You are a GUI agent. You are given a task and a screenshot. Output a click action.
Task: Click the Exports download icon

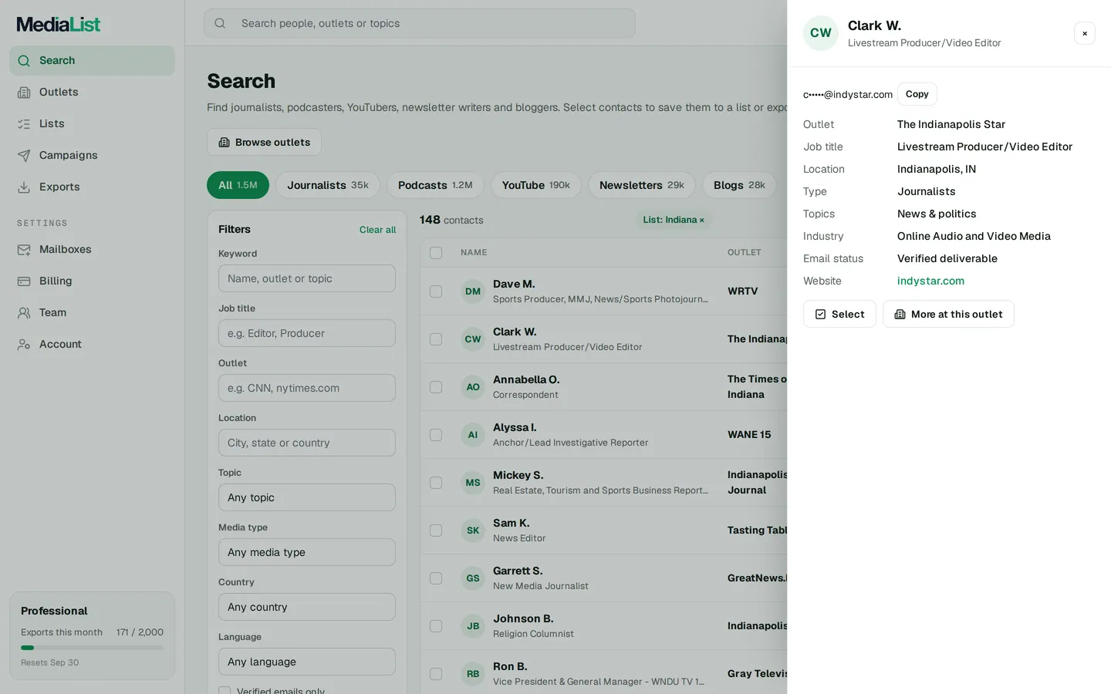tap(24, 187)
